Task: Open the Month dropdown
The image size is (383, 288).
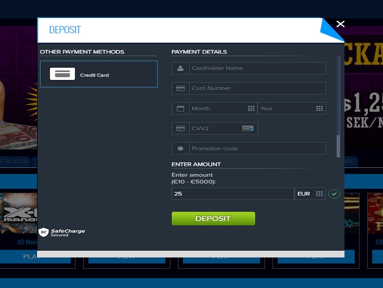Action: [x=222, y=108]
